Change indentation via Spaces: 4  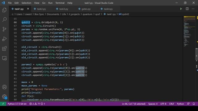153,104
